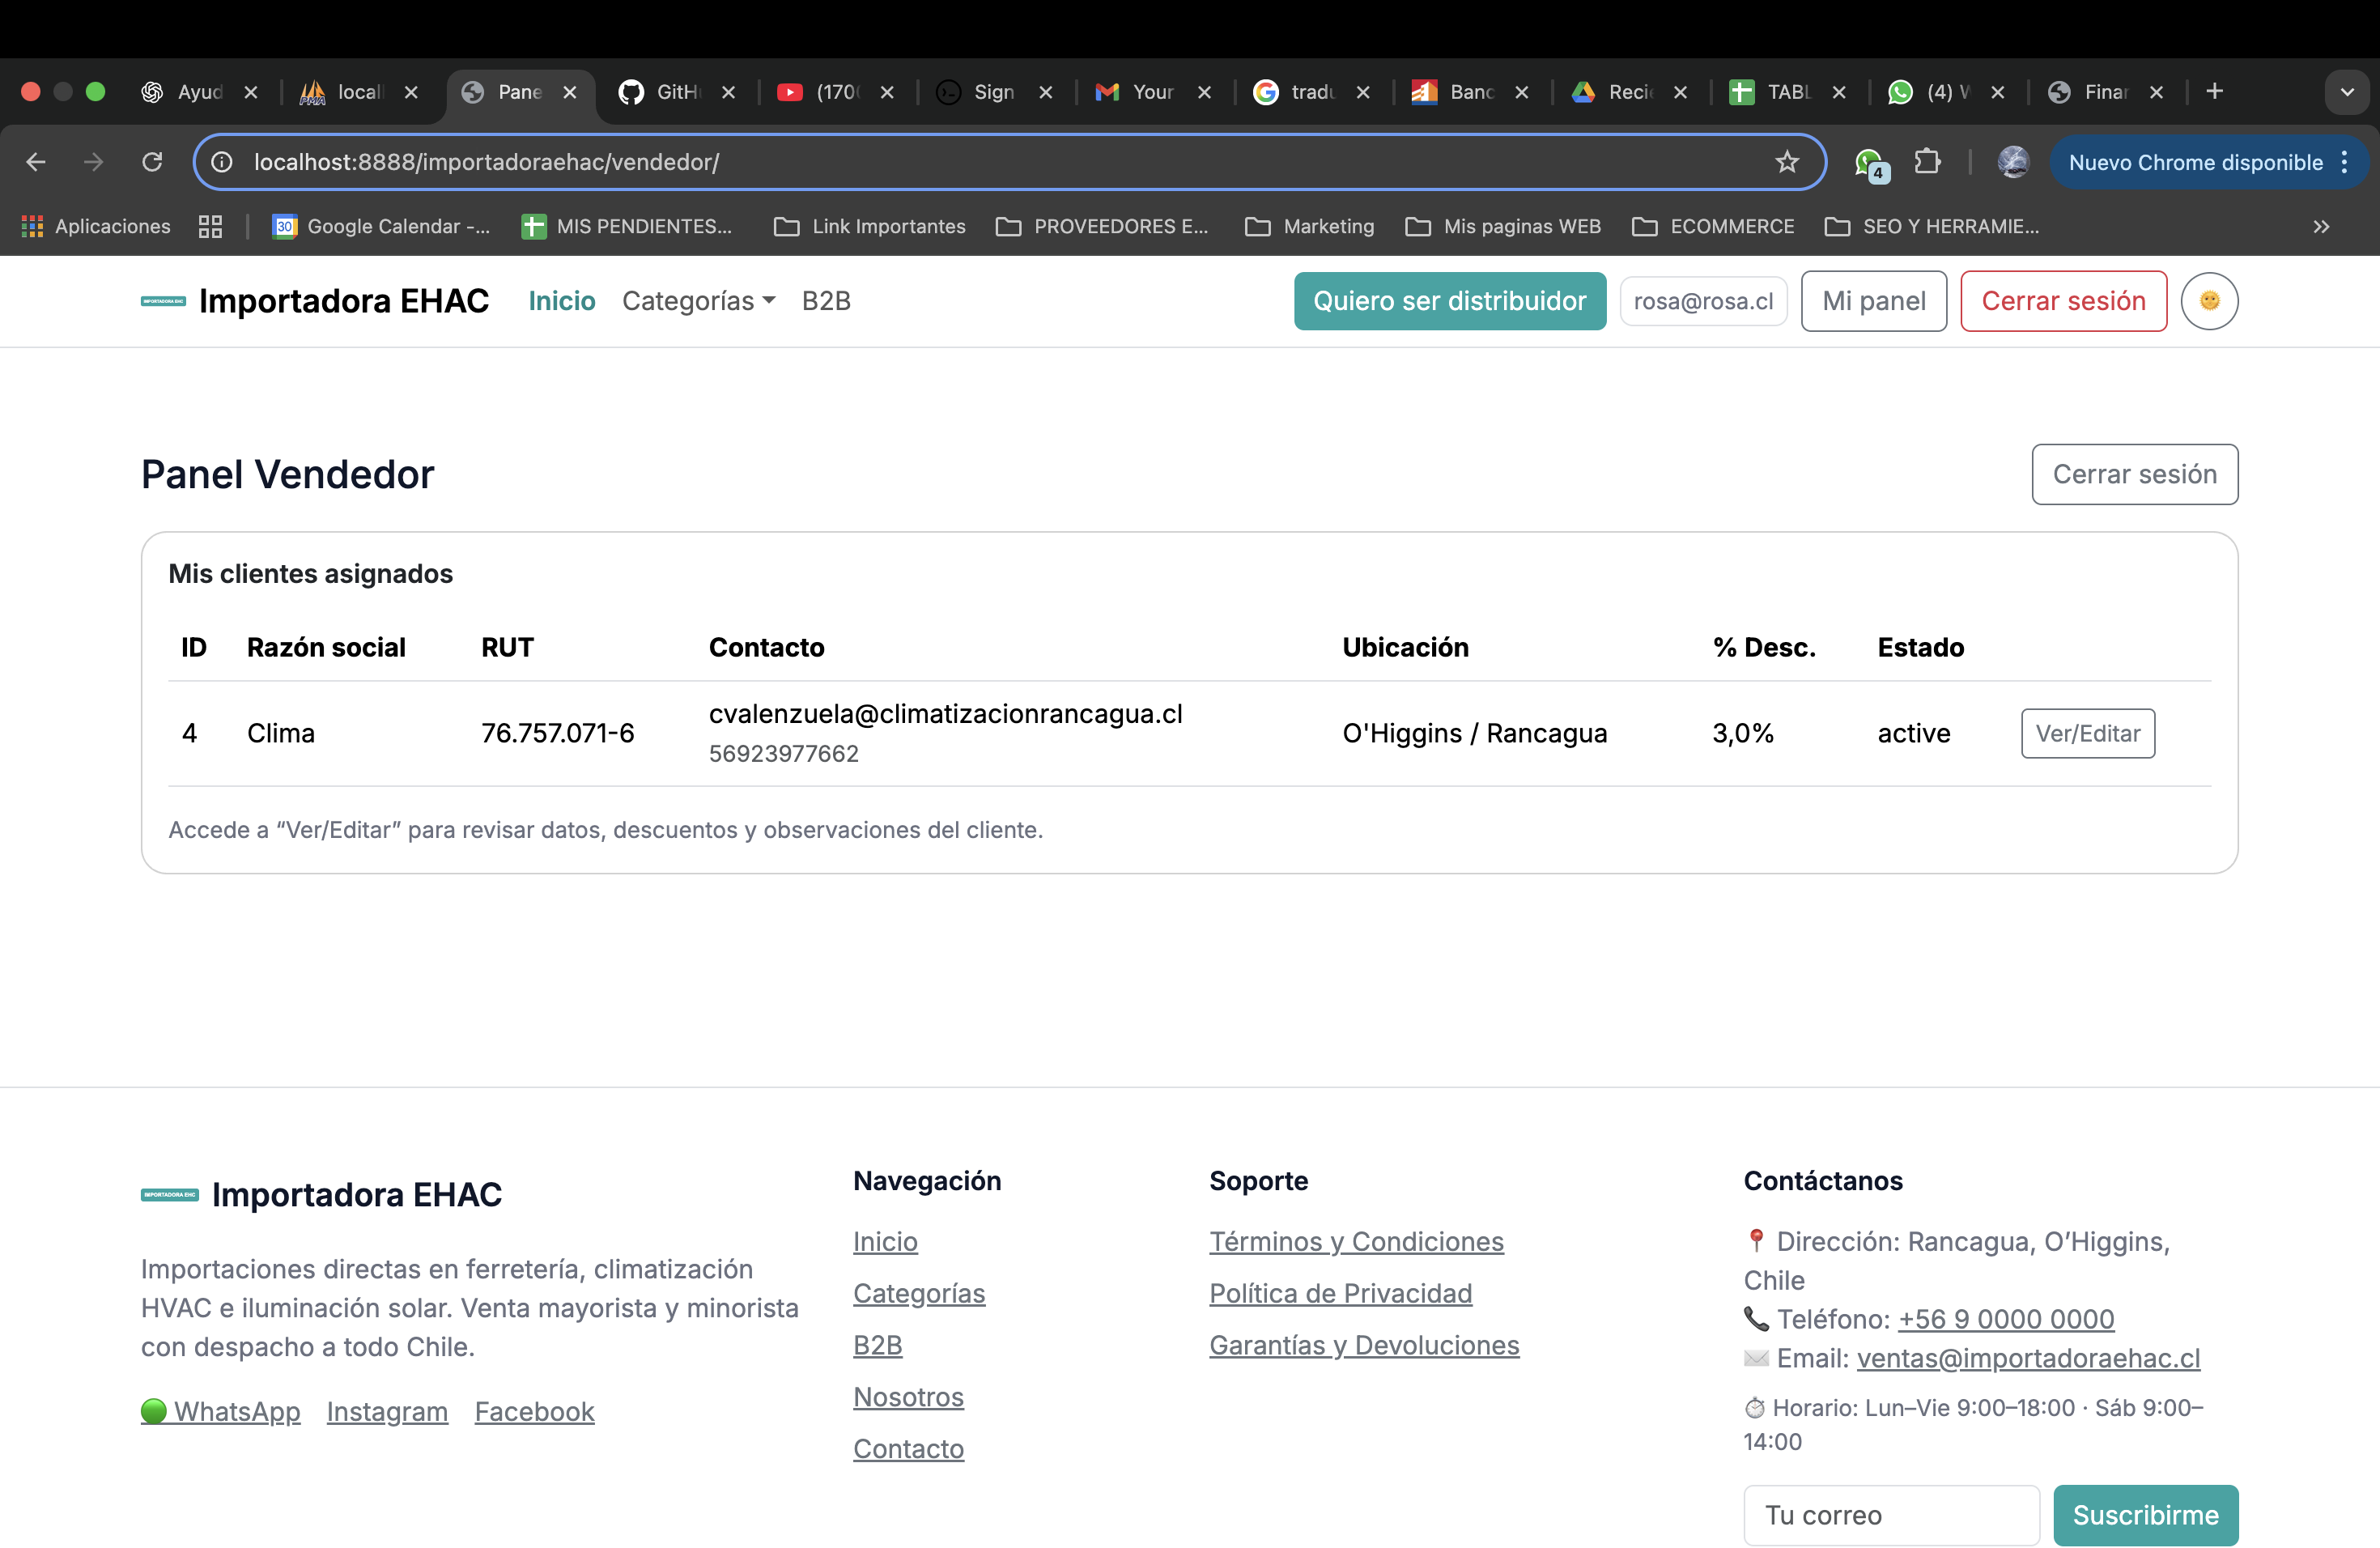Click the WhatsApp extension icon in toolbar
The width and height of the screenshot is (2380, 1548).
point(1868,163)
